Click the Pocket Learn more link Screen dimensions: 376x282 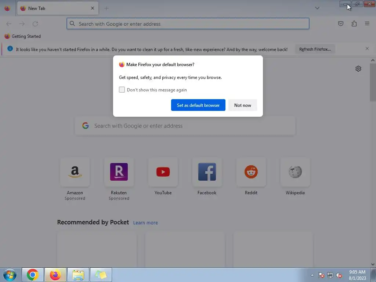click(145, 223)
